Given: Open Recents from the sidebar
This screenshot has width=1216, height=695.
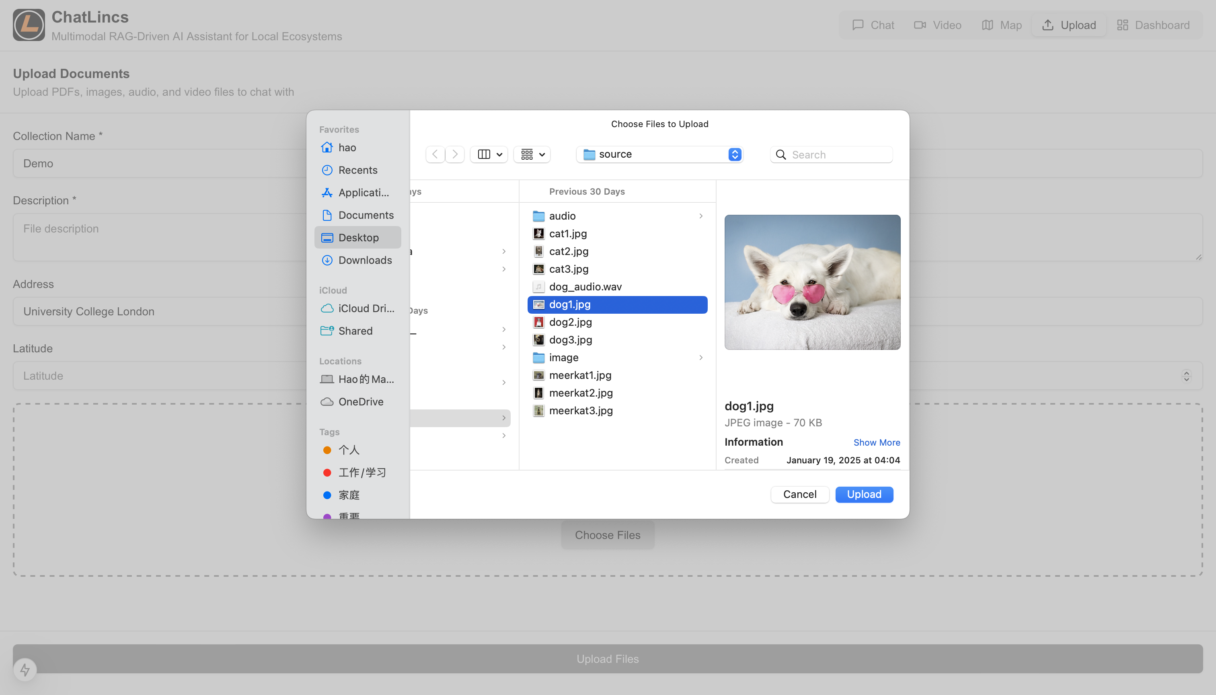Looking at the screenshot, I should tap(357, 170).
